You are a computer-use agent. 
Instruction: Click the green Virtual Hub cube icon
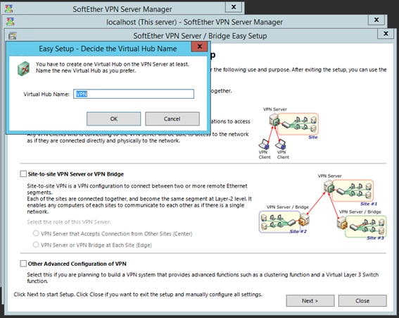point(23,68)
